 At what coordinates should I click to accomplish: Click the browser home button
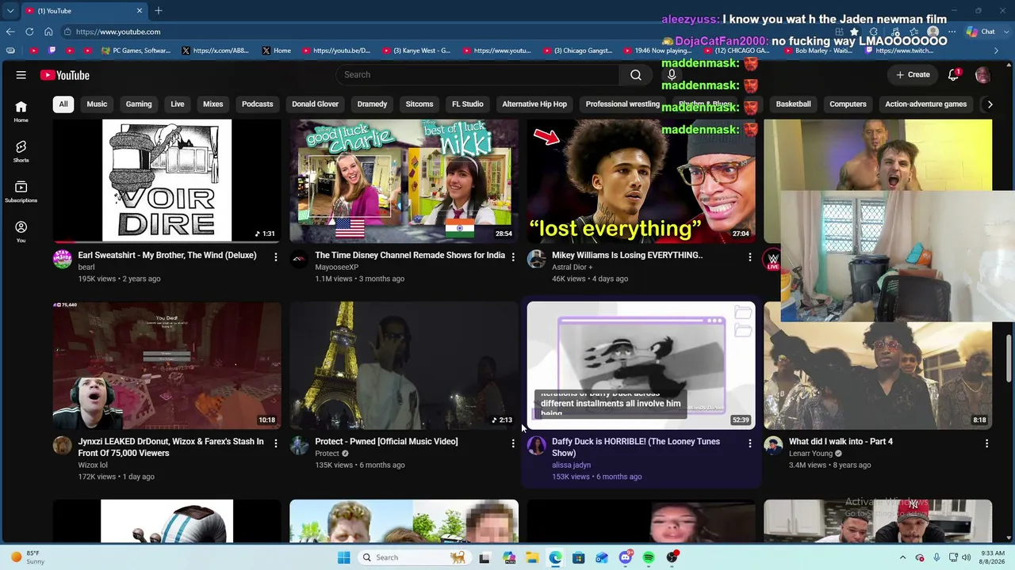(x=48, y=32)
